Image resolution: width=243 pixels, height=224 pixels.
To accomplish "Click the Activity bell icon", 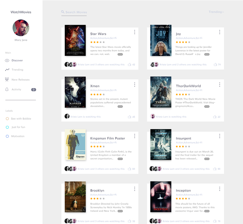I will (x=7, y=89).
